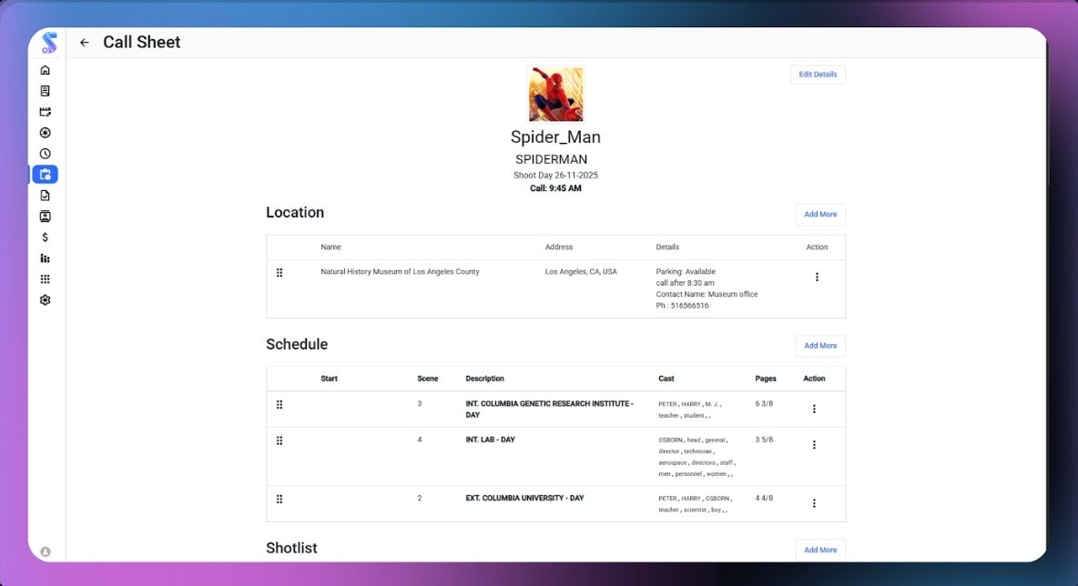The image size is (1078, 586).
Task: Click Edit Details button
Action: tap(817, 74)
